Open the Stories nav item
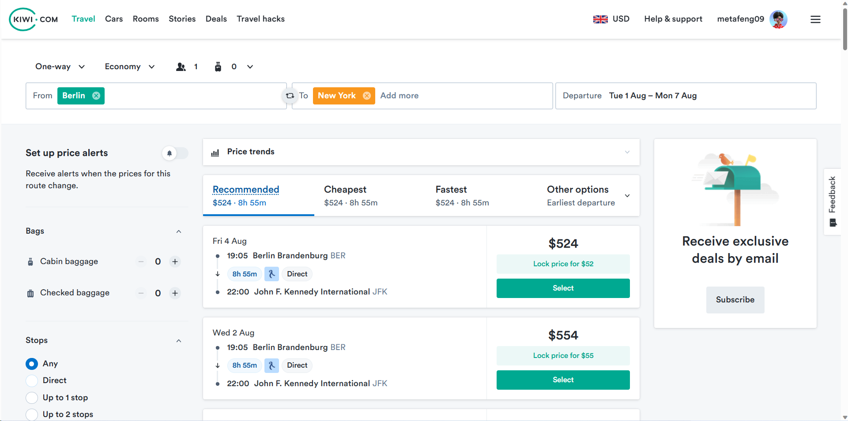Viewport: 848px width, 421px height. click(x=182, y=19)
